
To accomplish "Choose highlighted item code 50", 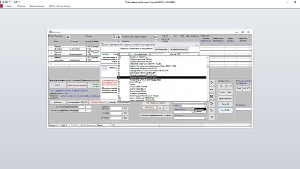I will [162, 77].
